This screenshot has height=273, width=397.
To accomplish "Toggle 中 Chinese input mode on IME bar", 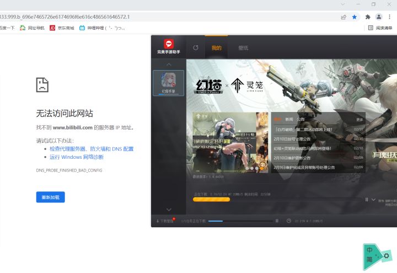I will (x=369, y=250).
